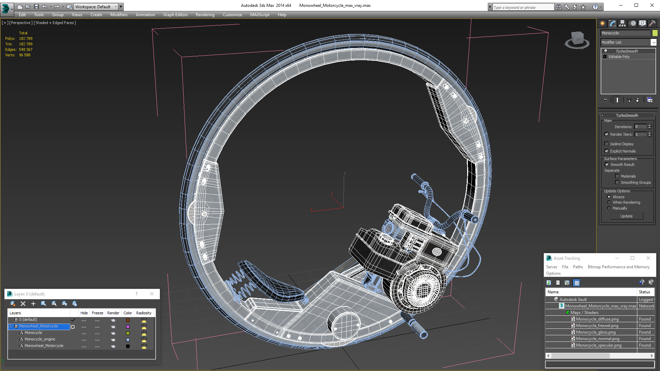Click Configure Modifier Sets icon
This screenshot has height=371, width=660.
point(650,100)
